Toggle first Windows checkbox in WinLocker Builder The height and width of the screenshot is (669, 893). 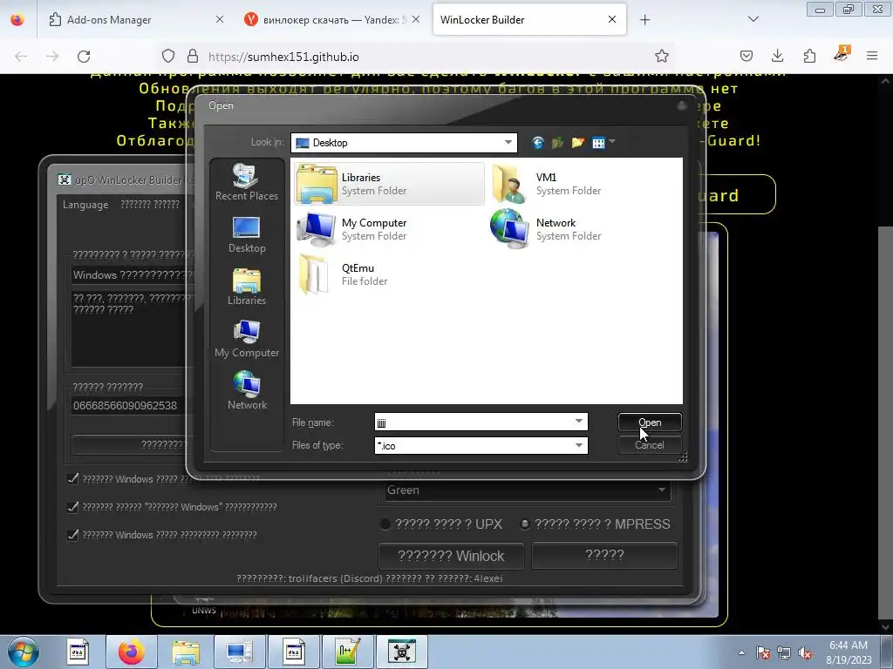[72, 479]
